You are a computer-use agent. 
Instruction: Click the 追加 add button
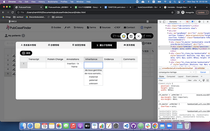click(x=26, y=53)
